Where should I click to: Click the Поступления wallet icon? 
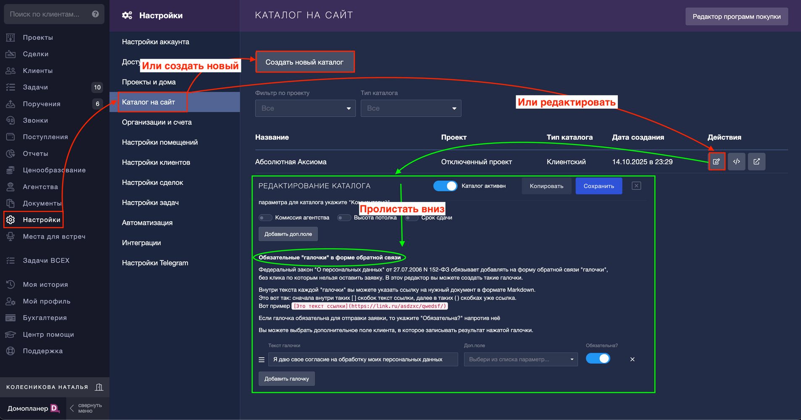coord(11,137)
